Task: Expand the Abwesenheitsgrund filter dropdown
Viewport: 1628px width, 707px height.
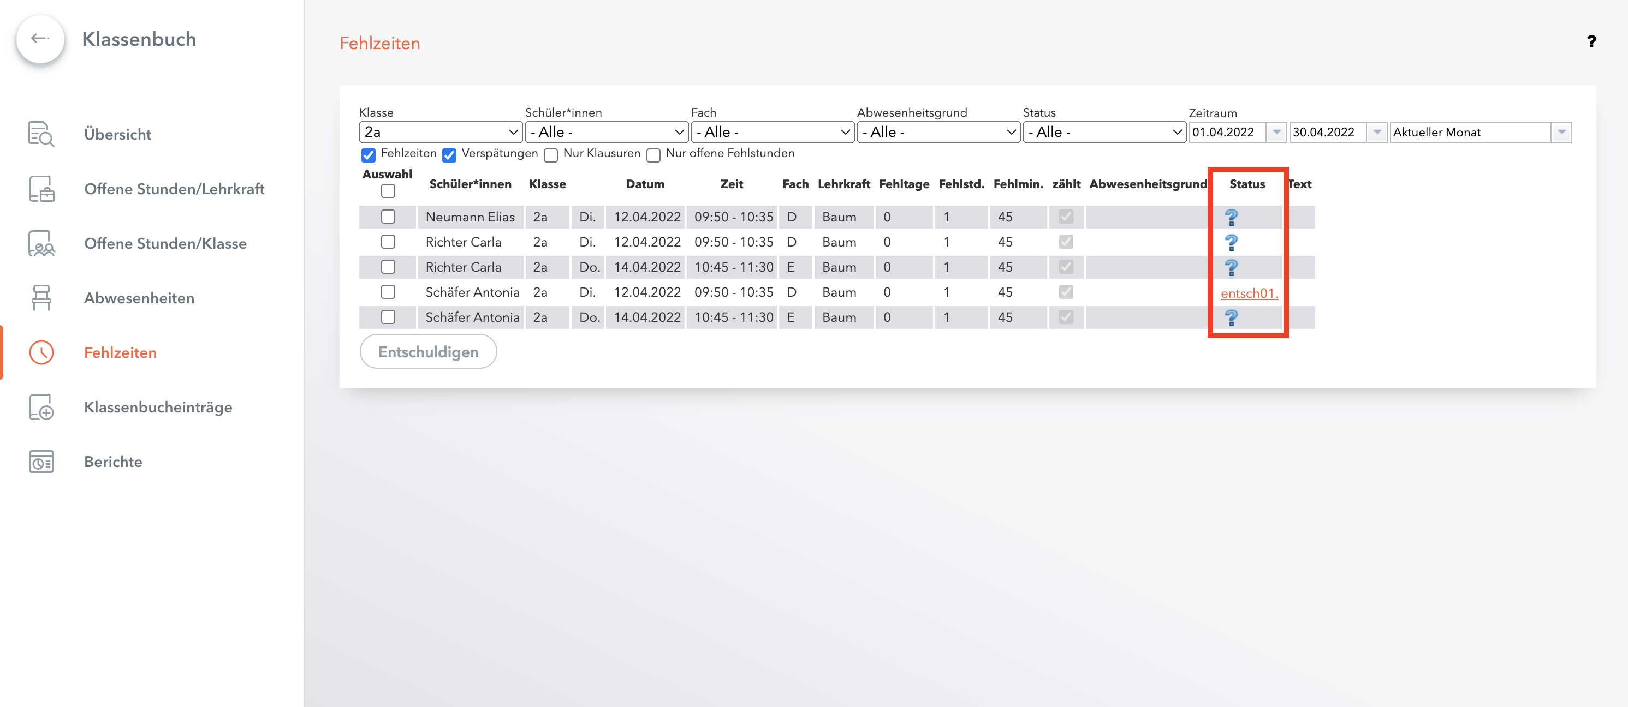Action: [938, 132]
